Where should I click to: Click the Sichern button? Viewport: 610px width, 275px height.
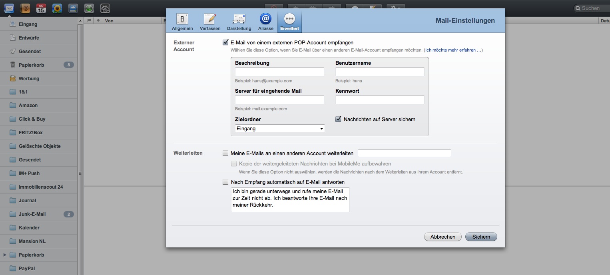pyautogui.click(x=481, y=237)
